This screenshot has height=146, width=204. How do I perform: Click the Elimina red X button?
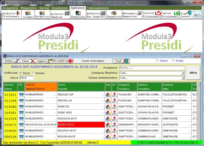click(28, 61)
